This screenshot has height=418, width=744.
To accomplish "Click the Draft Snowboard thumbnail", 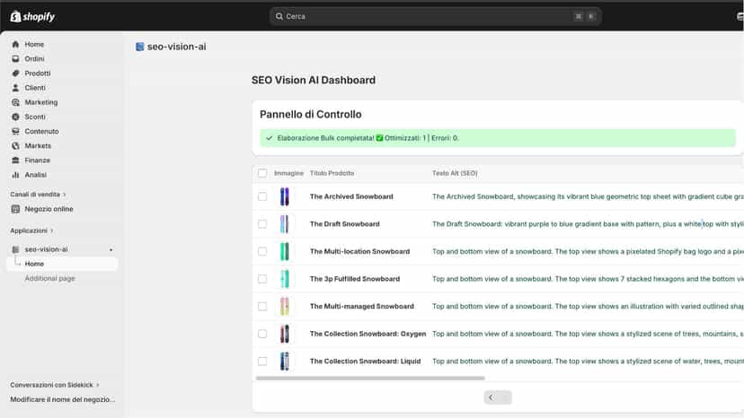I will [284, 223].
